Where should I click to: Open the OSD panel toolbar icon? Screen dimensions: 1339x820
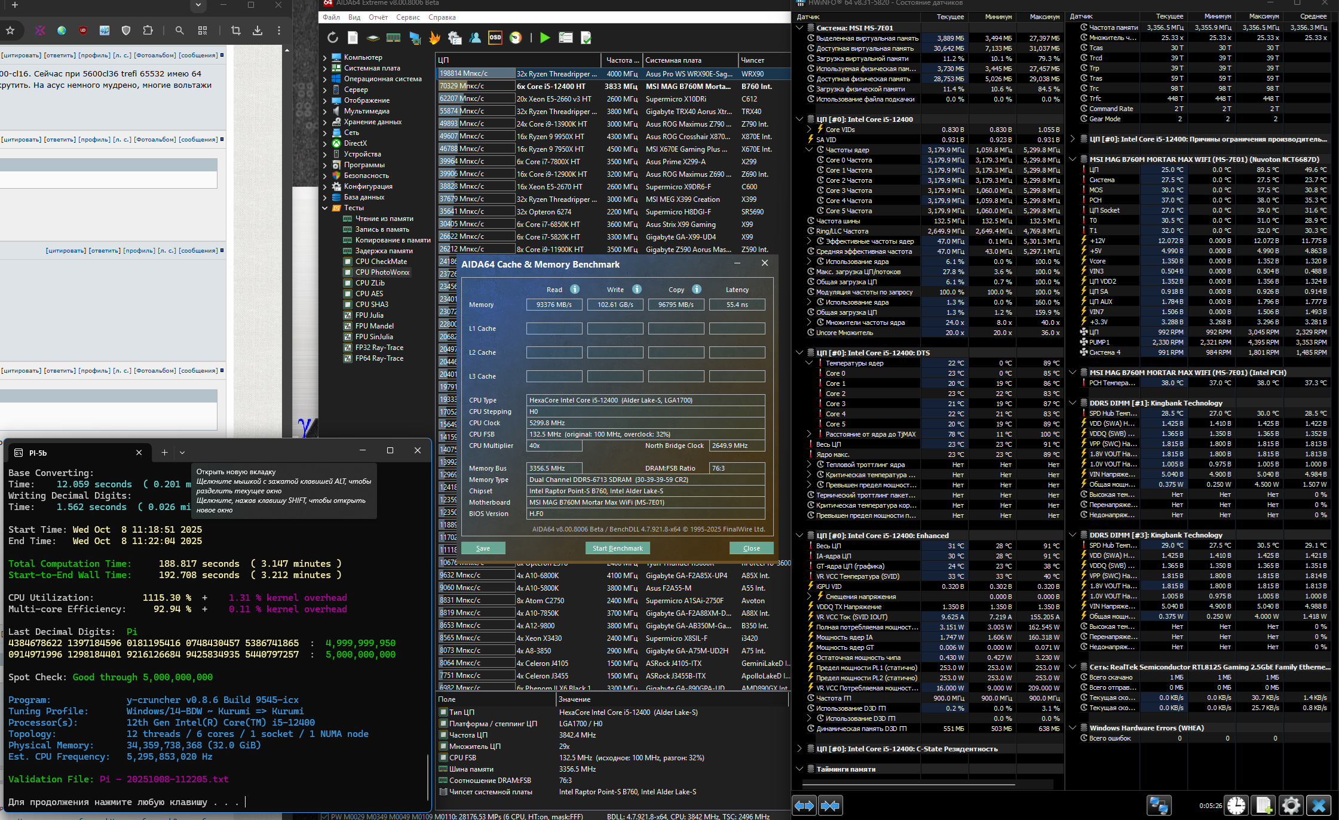pos(495,38)
